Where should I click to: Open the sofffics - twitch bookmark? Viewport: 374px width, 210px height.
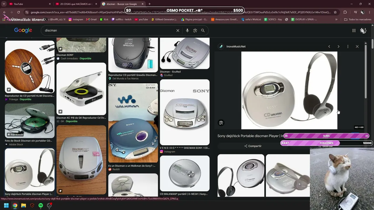(x=121, y=20)
